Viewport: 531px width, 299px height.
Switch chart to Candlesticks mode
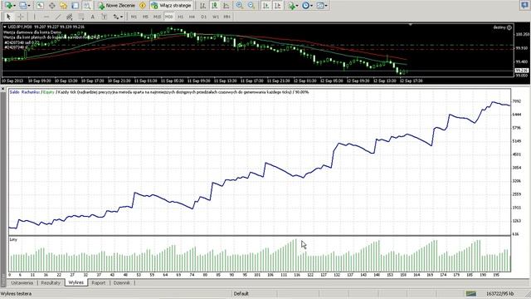coord(214,6)
